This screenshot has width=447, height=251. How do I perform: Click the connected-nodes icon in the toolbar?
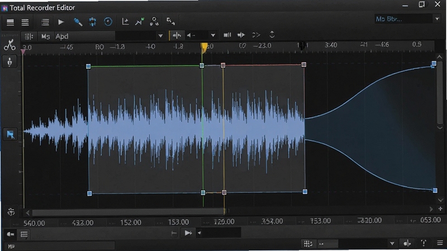(x=154, y=21)
